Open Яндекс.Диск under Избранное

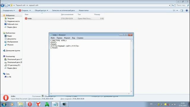tap(12, 27)
